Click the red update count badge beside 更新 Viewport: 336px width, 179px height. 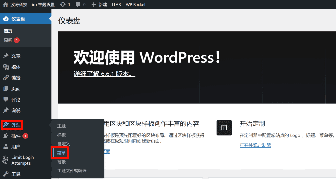[17, 40]
